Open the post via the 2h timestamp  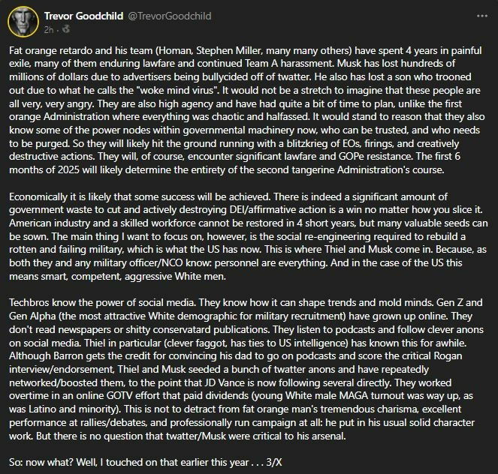[x=48, y=30]
